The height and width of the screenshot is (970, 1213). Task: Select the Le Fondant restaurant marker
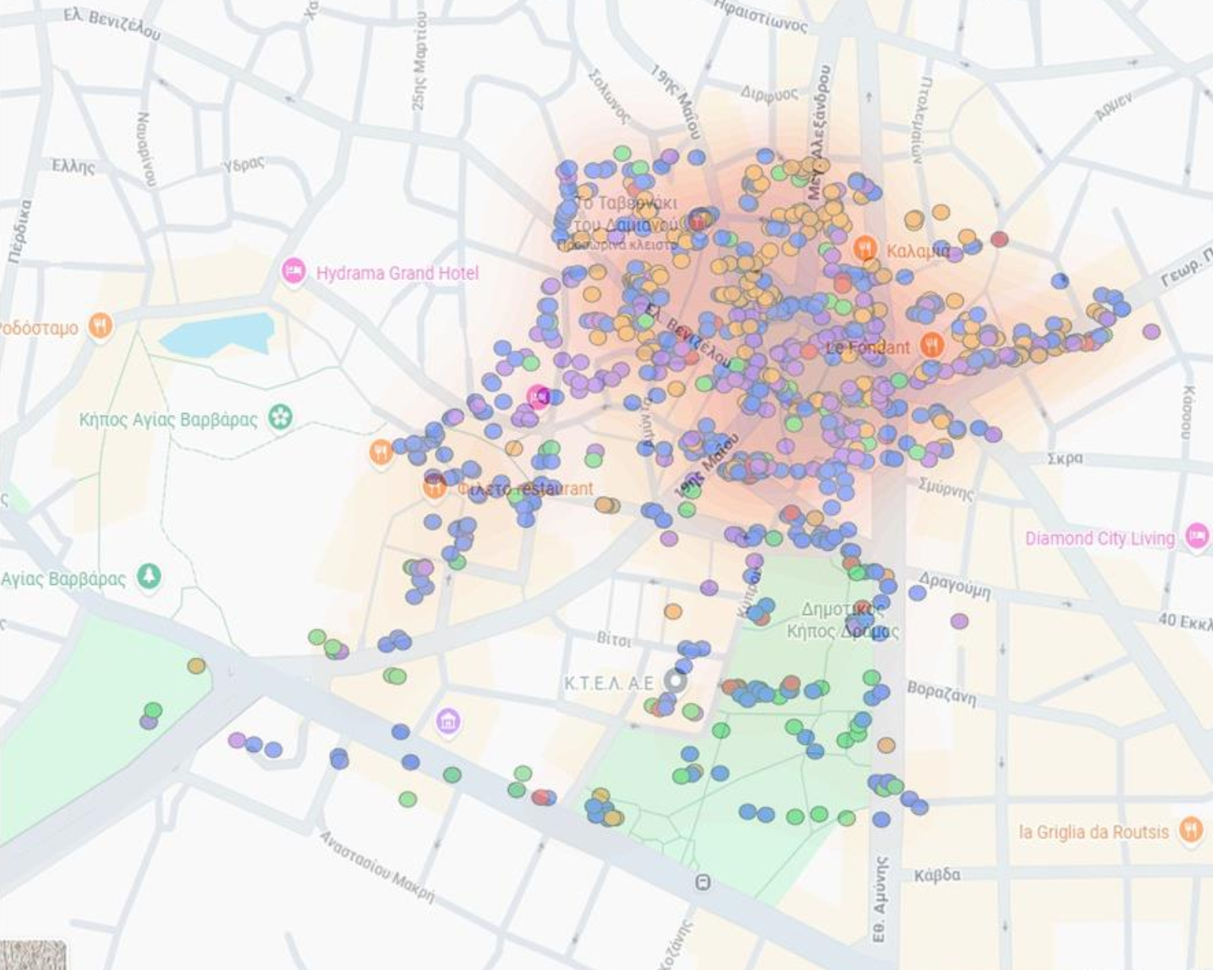coord(932,345)
